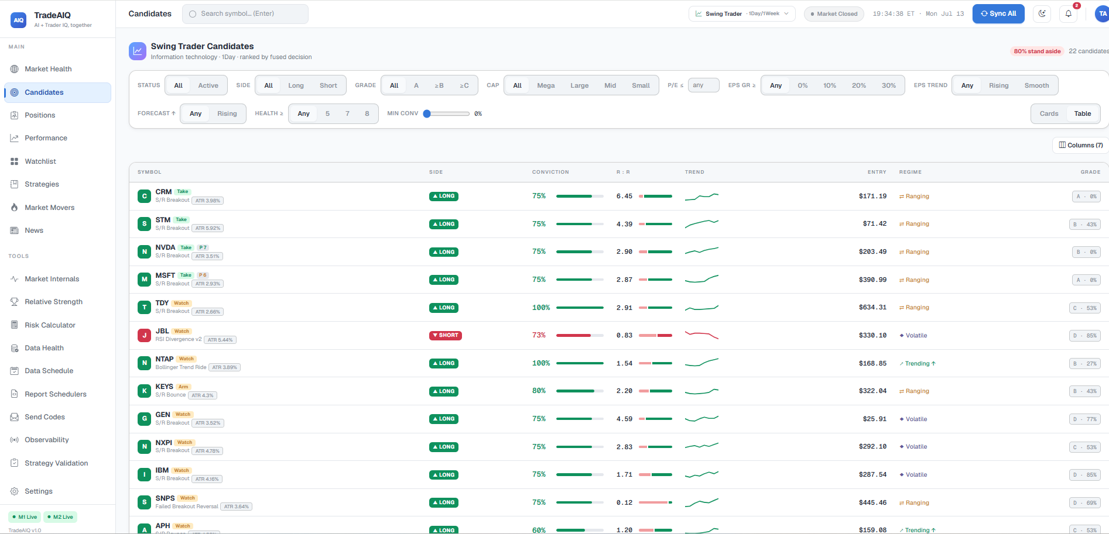Click the Market Closed status pill
1109x534 pixels.
point(834,14)
